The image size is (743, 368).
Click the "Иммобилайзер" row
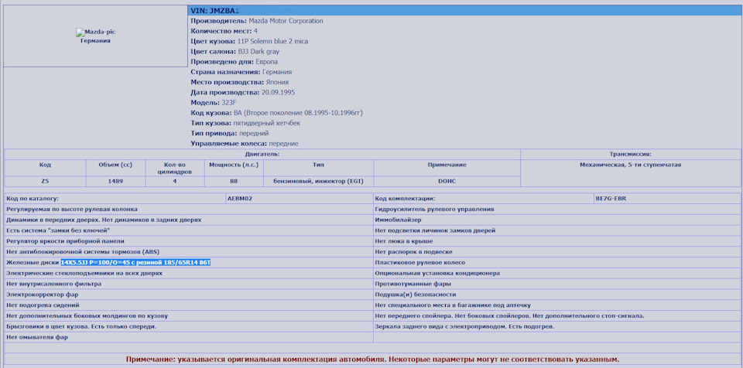click(556, 220)
